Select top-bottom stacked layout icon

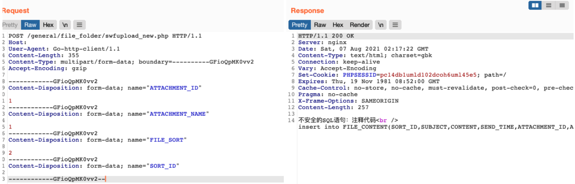tap(548, 5)
